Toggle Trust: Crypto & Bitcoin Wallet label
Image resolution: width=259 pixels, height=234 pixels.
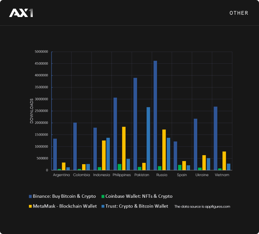tap(137, 206)
